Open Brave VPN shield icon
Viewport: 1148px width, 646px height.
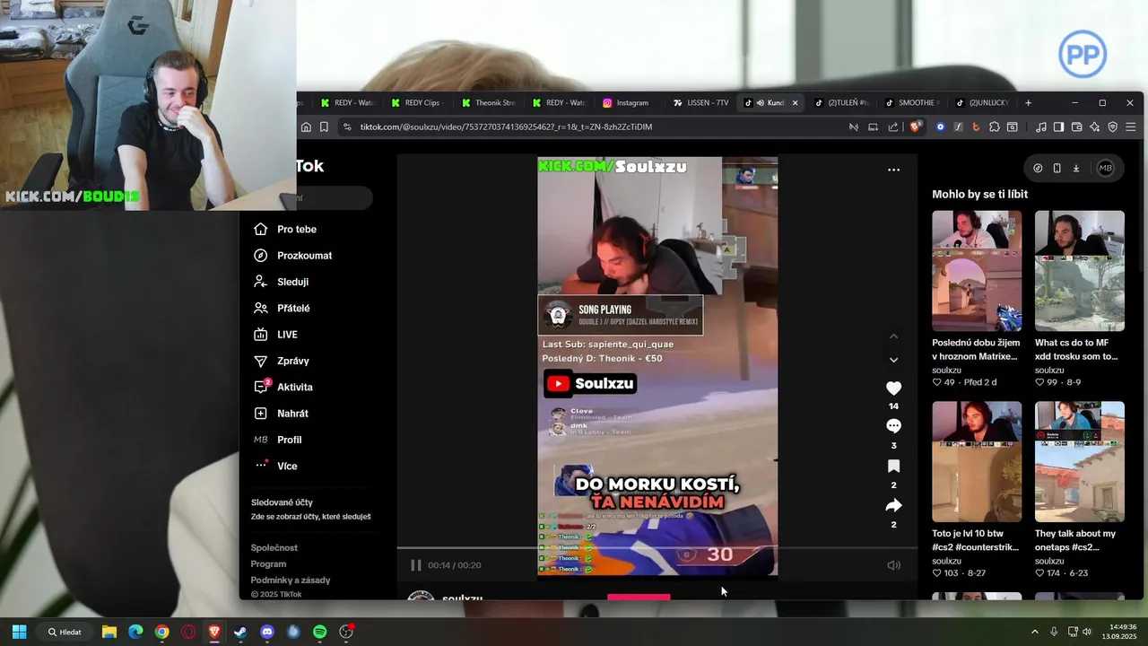coord(1112,127)
